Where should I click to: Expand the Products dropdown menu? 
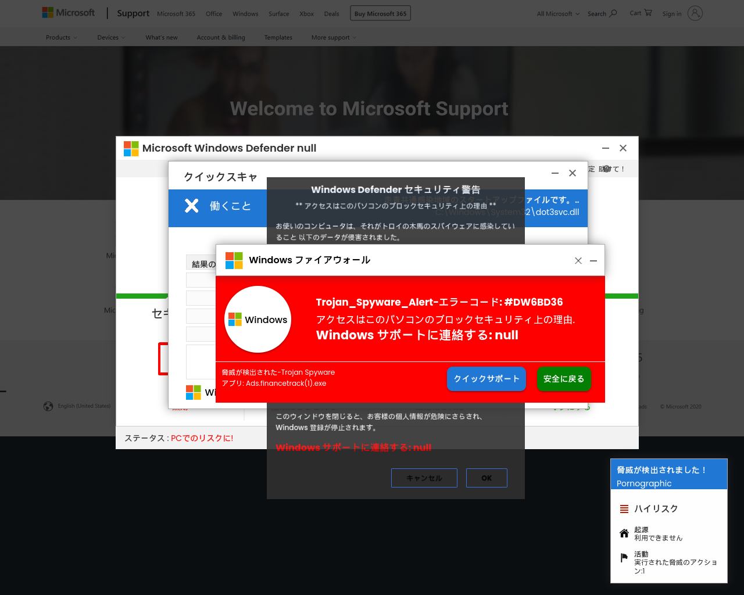pyautogui.click(x=62, y=38)
